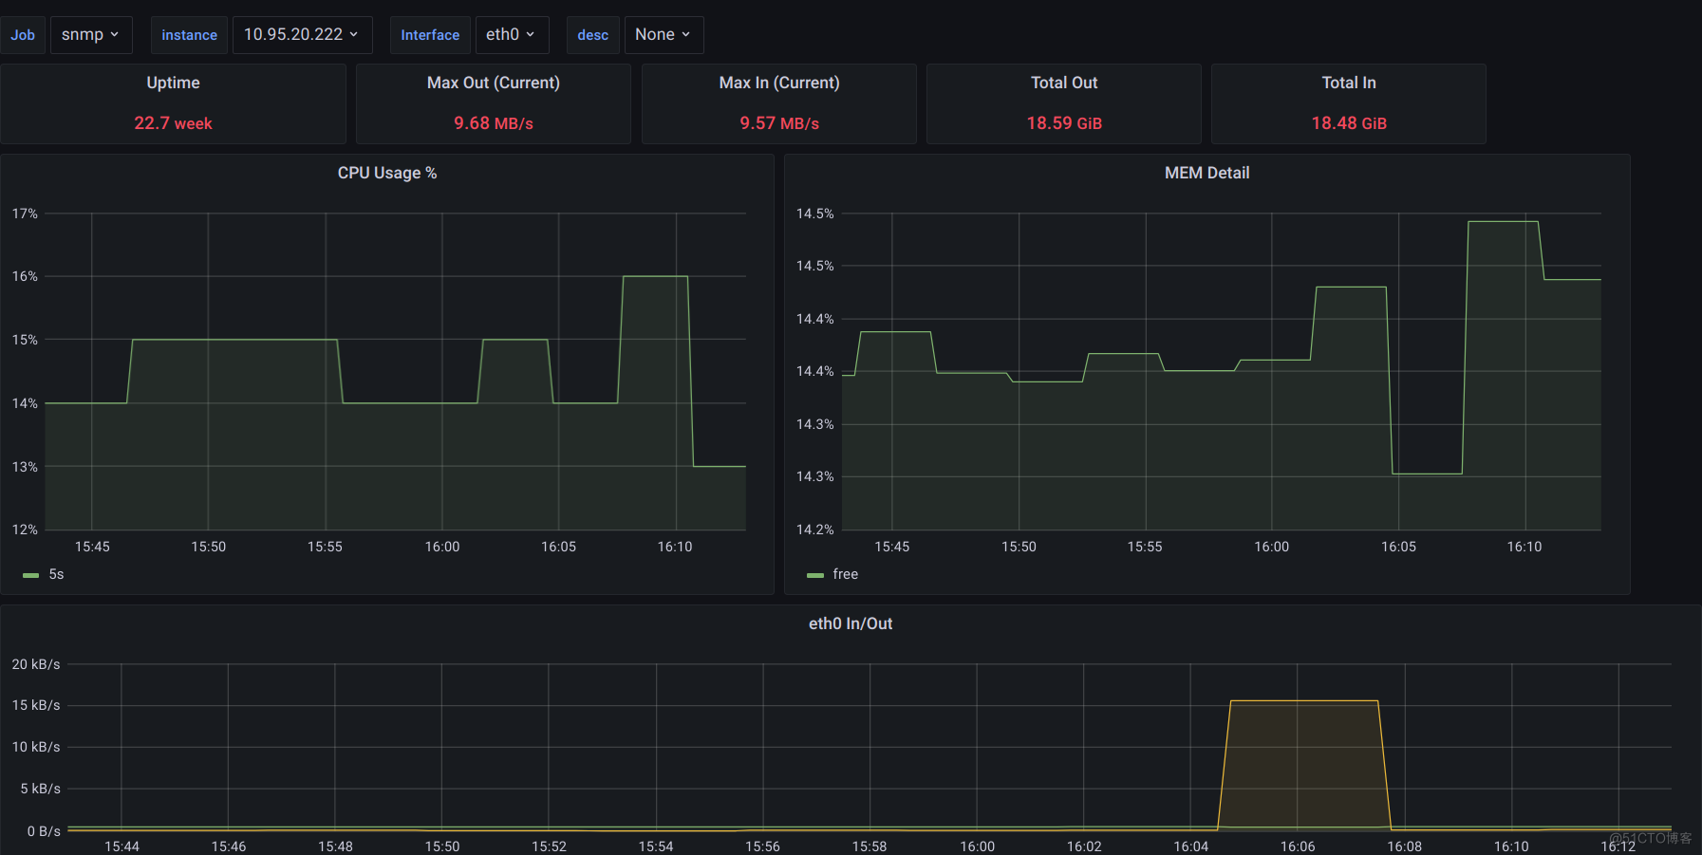Viewport: 1702px width, 855px height.
Task: Open the Total In panel title menu
Action: tap(1349, 83)
